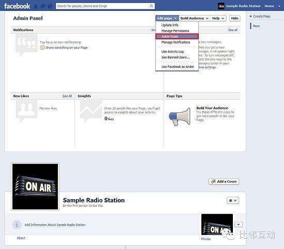Image resolution: width=284 pixels, height=249 pixels.
Task: Click the Create Page link
Action: (x=261, y=16)
